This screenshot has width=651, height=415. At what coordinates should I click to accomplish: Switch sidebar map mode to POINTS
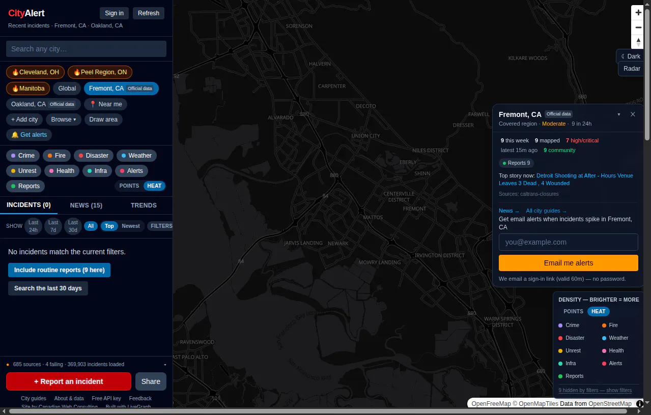[129, 186]
